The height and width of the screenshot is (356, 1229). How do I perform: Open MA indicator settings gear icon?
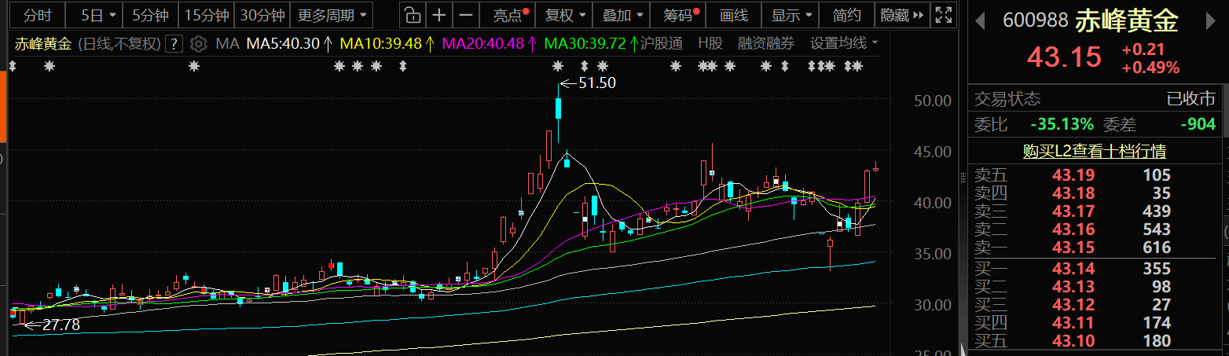click(199, 43)
